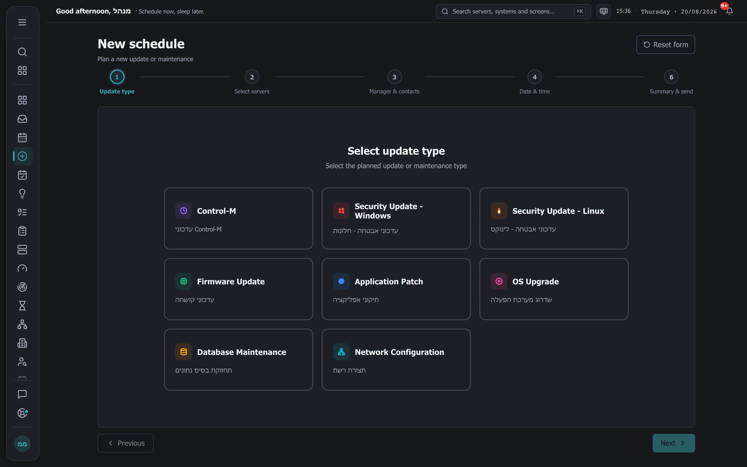747x467 pixels.
Task: Open the user avatar at sidebar bottom
Action: (x=22, y=444)
